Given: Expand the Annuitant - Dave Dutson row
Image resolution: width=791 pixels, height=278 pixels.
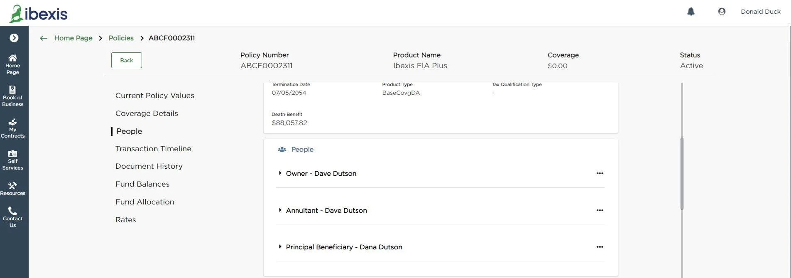Looking at the screenshot, I should pos(280,210).
